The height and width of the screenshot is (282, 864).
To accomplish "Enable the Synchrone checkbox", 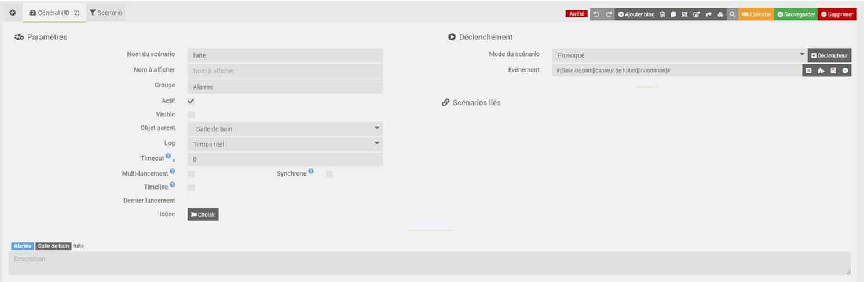I will [330, 174].
